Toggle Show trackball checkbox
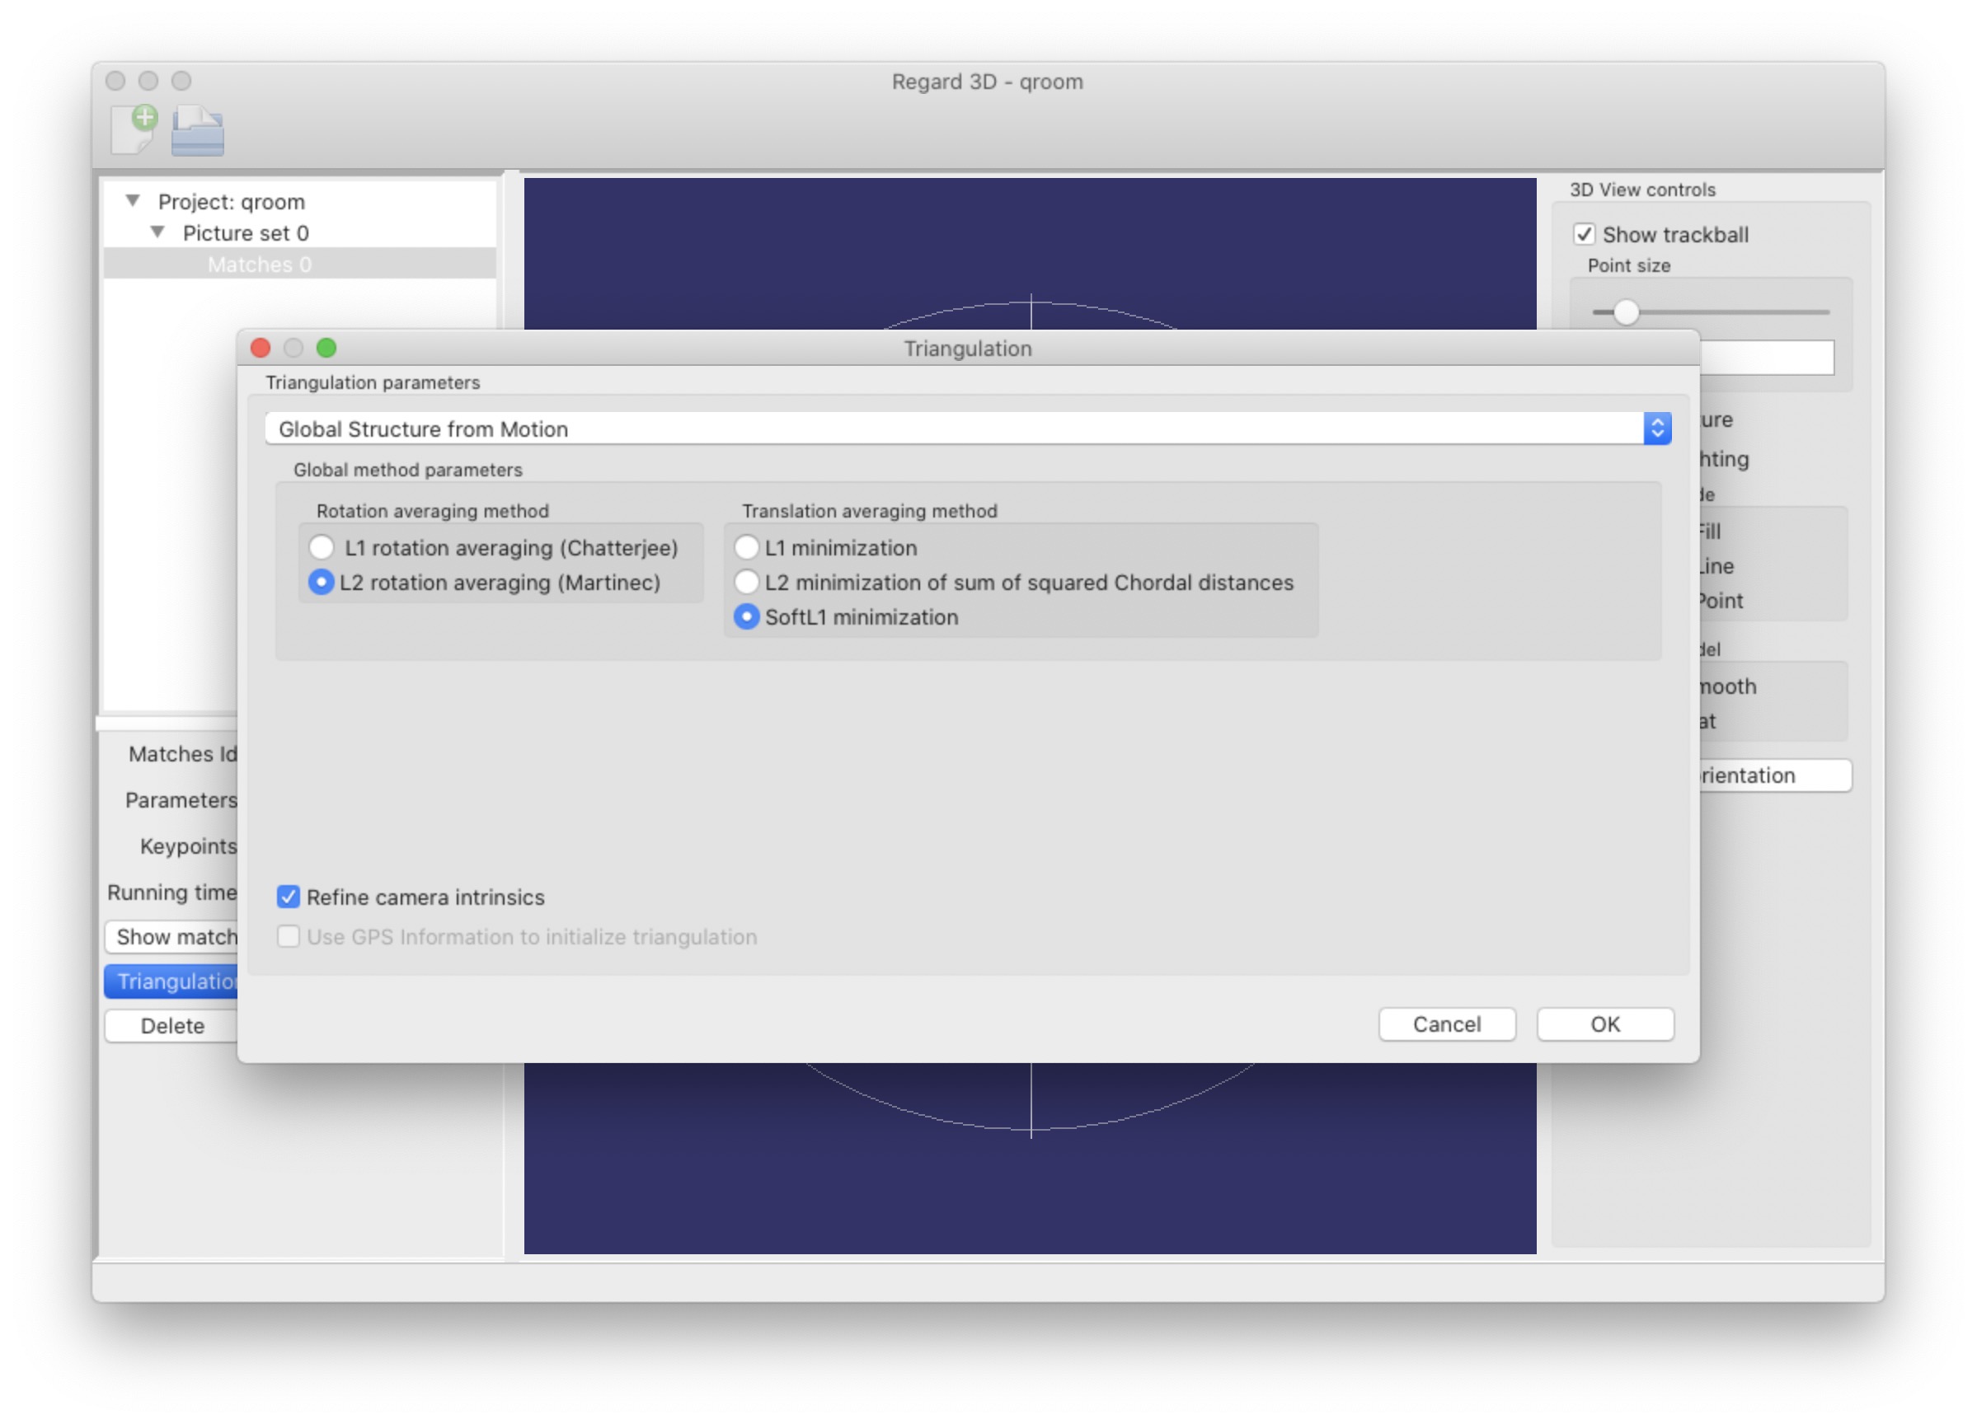 (x=1584, y=234)
